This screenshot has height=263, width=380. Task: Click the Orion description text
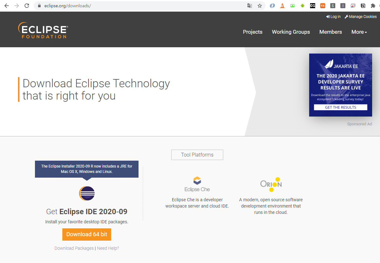pos(271,206)
